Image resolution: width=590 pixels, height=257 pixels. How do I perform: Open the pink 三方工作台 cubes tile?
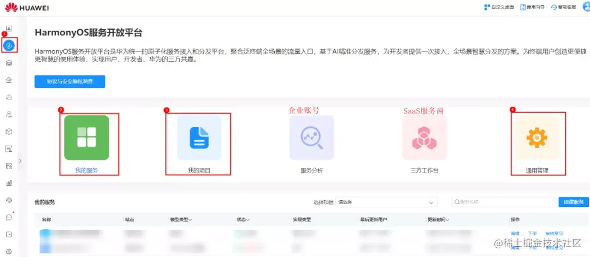coord(424,138)
